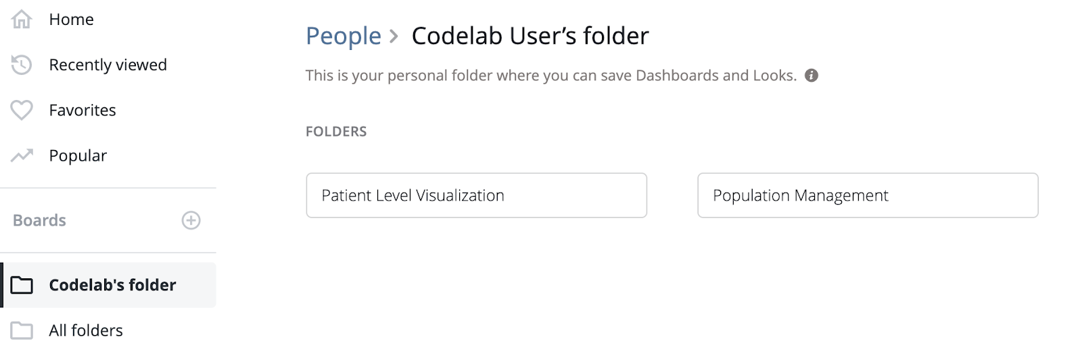Show info about the personal folder

(811, 76)
